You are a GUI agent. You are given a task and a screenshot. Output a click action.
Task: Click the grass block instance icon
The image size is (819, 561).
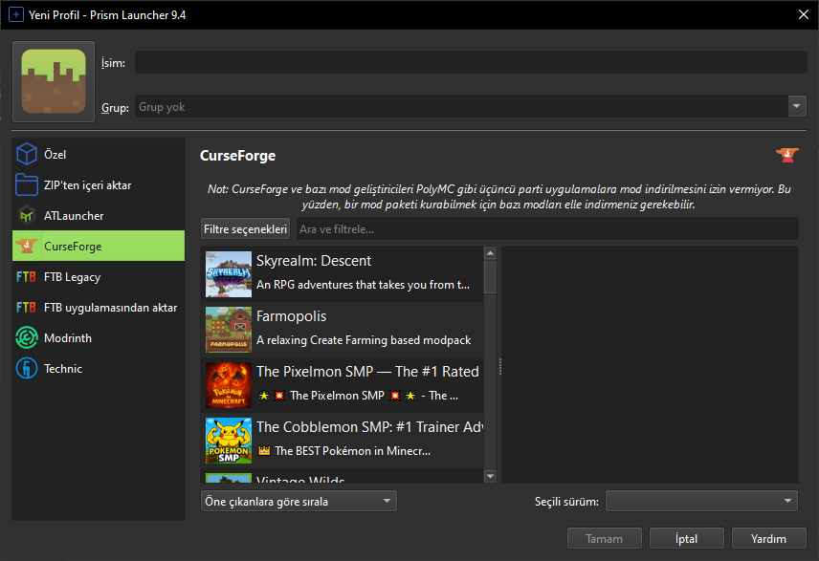[54, 81]
